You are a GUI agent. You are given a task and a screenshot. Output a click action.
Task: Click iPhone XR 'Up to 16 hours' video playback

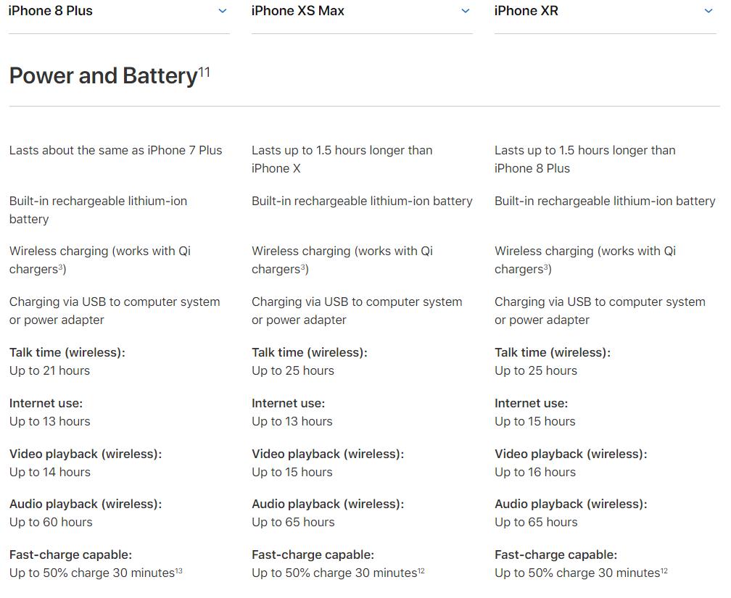535,472
